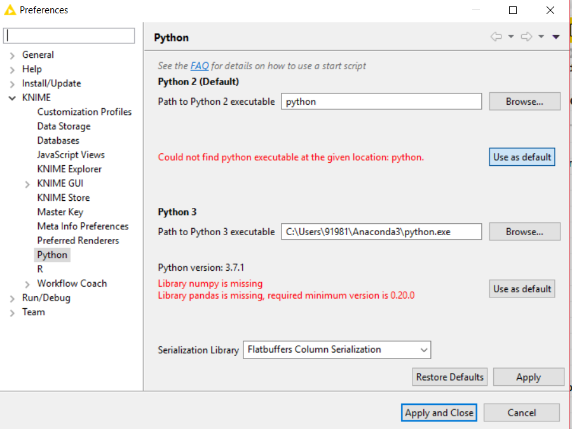Click in the Python 3 executable path field
This screenshot has height=429, width=572.
[381, 232]
